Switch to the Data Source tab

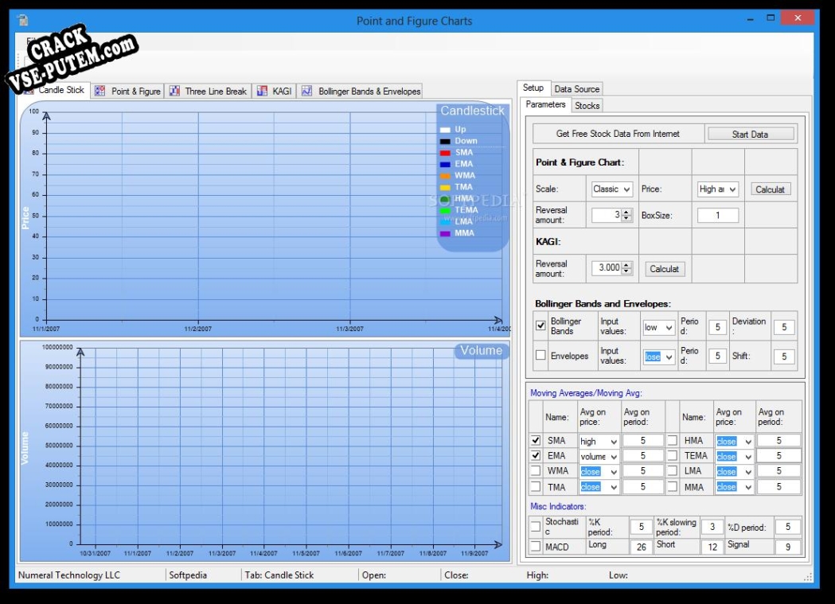[x=577, y=89]
